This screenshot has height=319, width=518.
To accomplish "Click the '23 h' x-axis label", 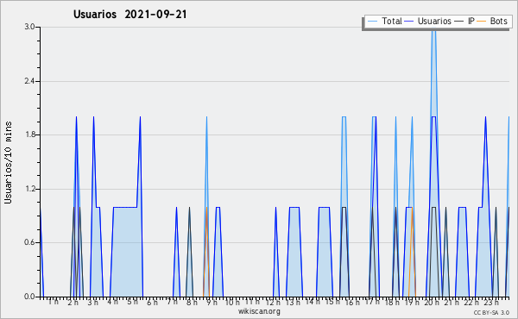I will (491, 302).
